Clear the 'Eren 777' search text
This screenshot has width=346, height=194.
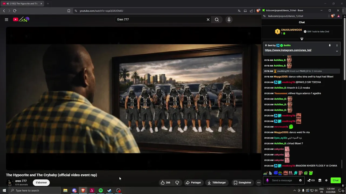(208, 19)
